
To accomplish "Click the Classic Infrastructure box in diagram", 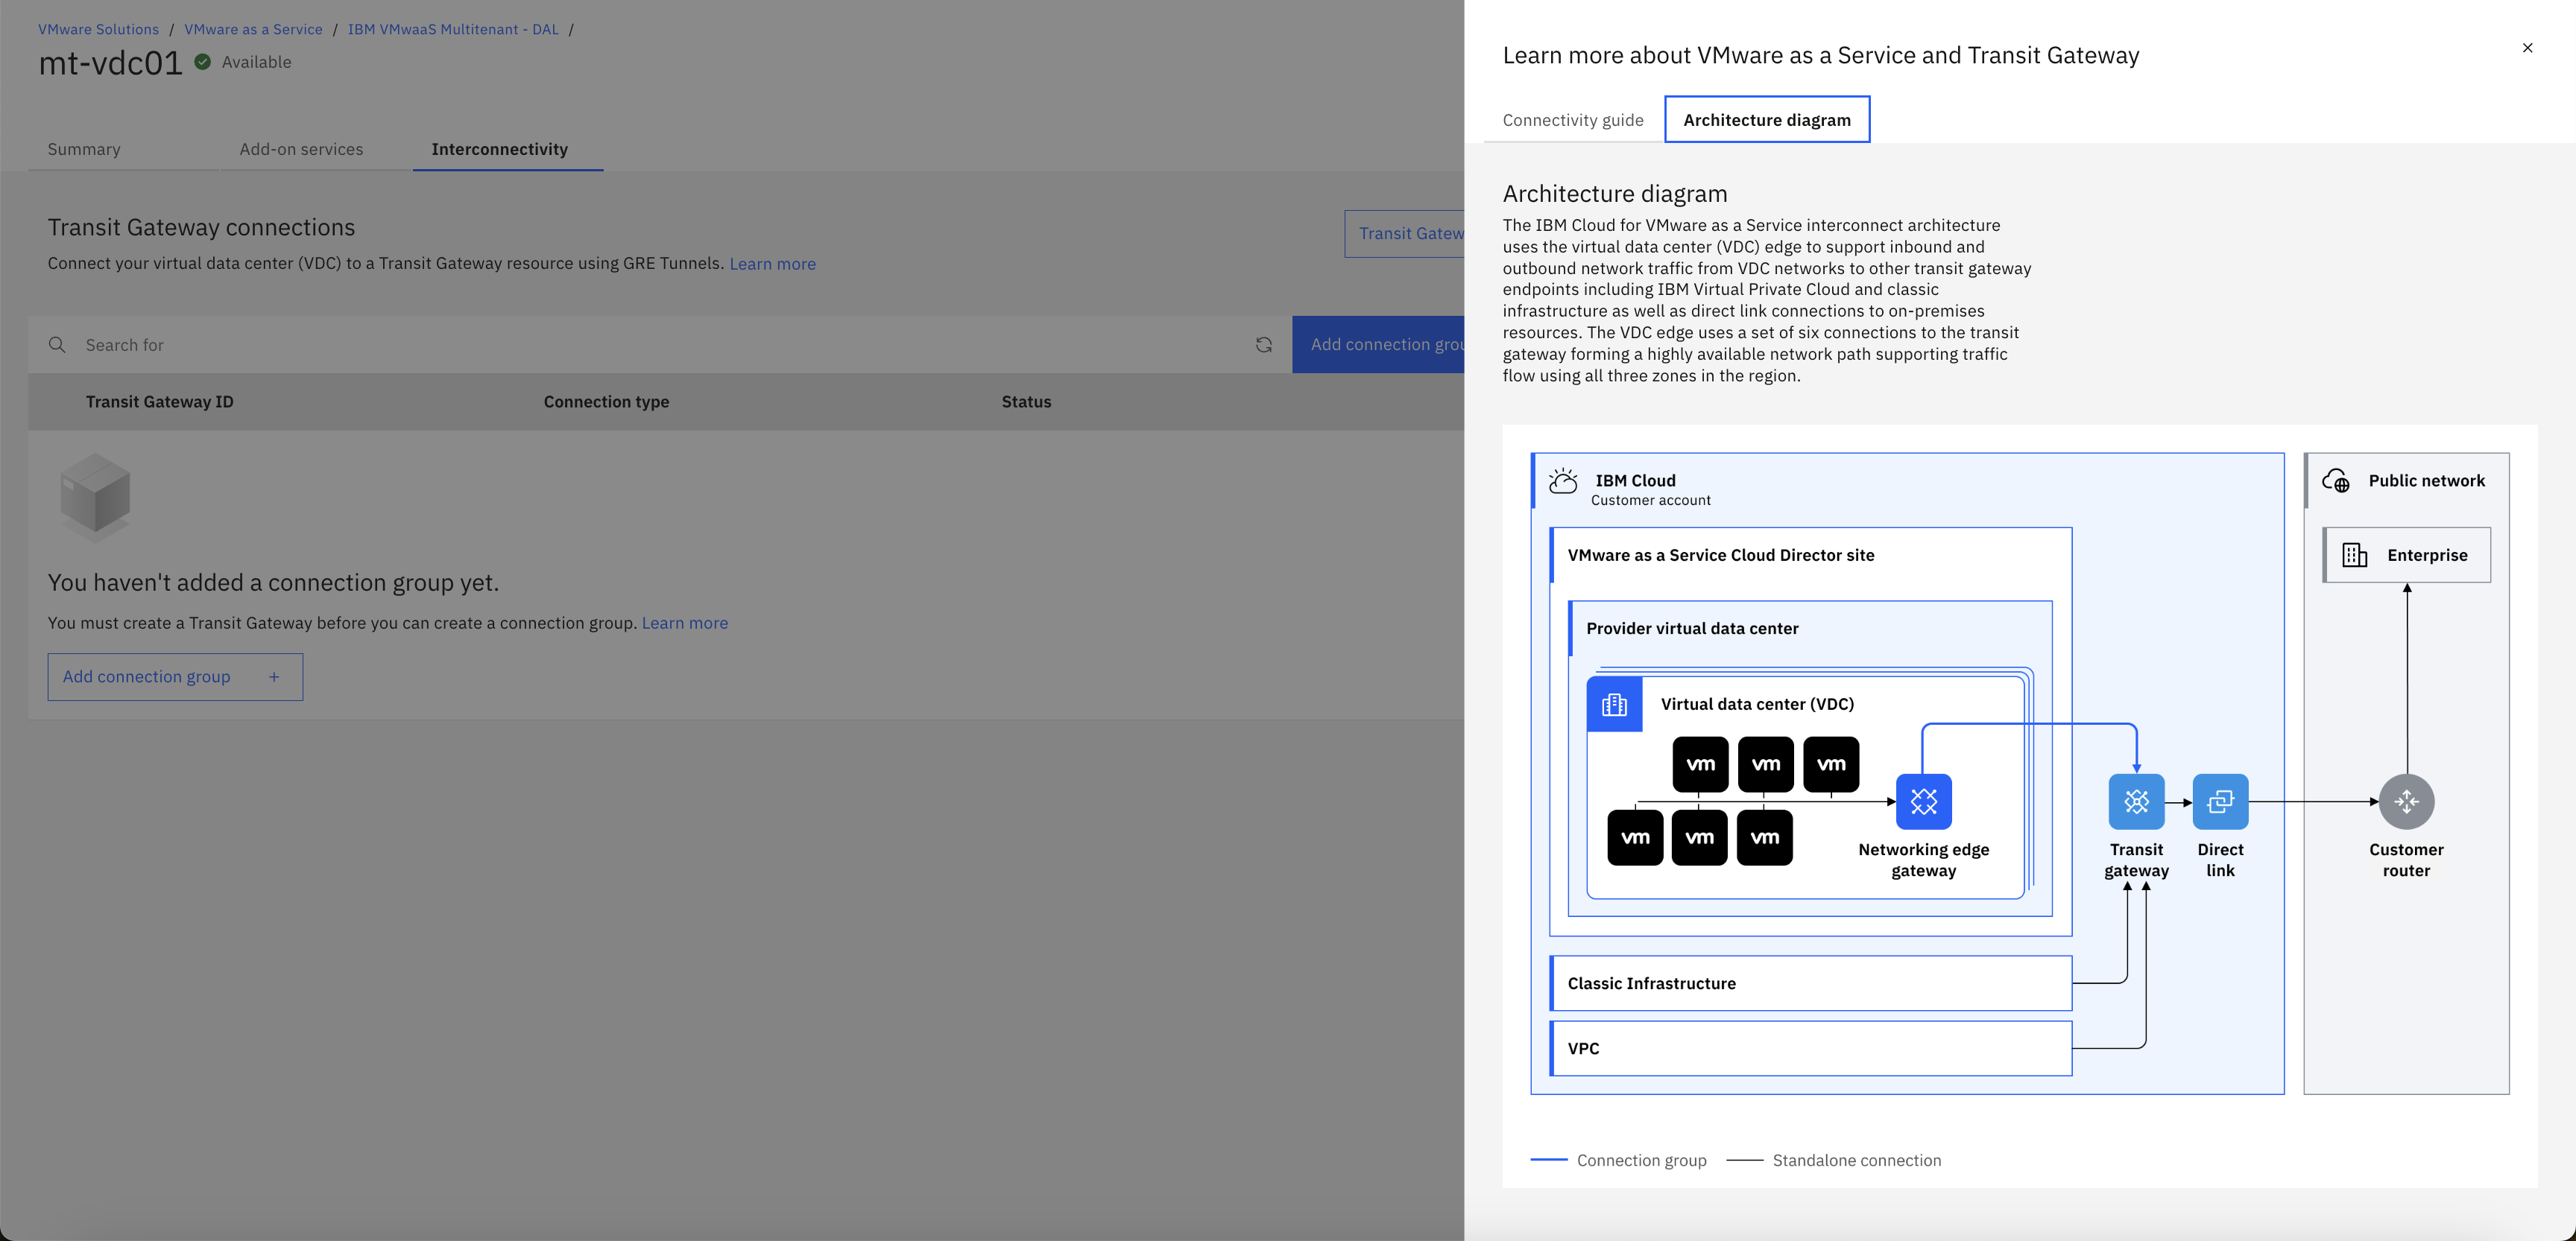I will coord(1810,983).
